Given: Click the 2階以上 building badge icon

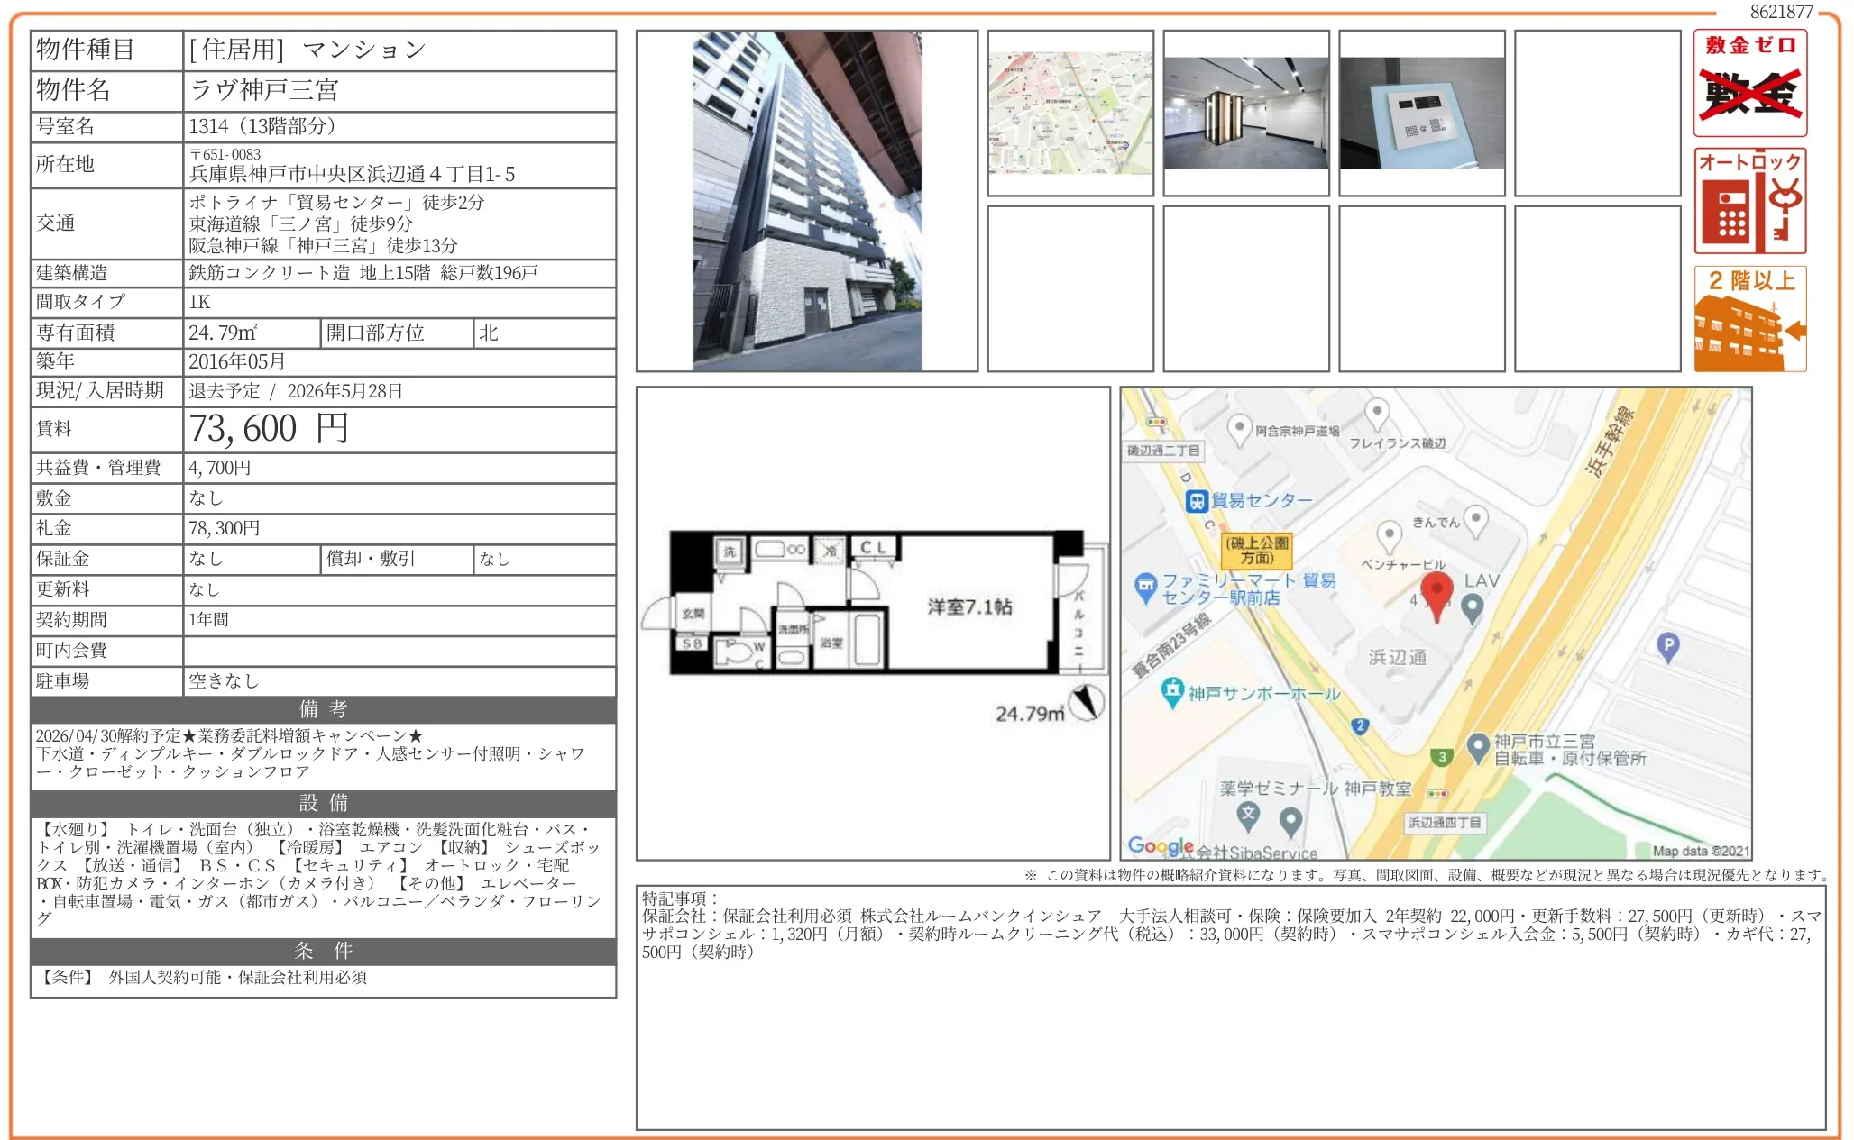Looking at the screenshot, I should coord(1749,319).
